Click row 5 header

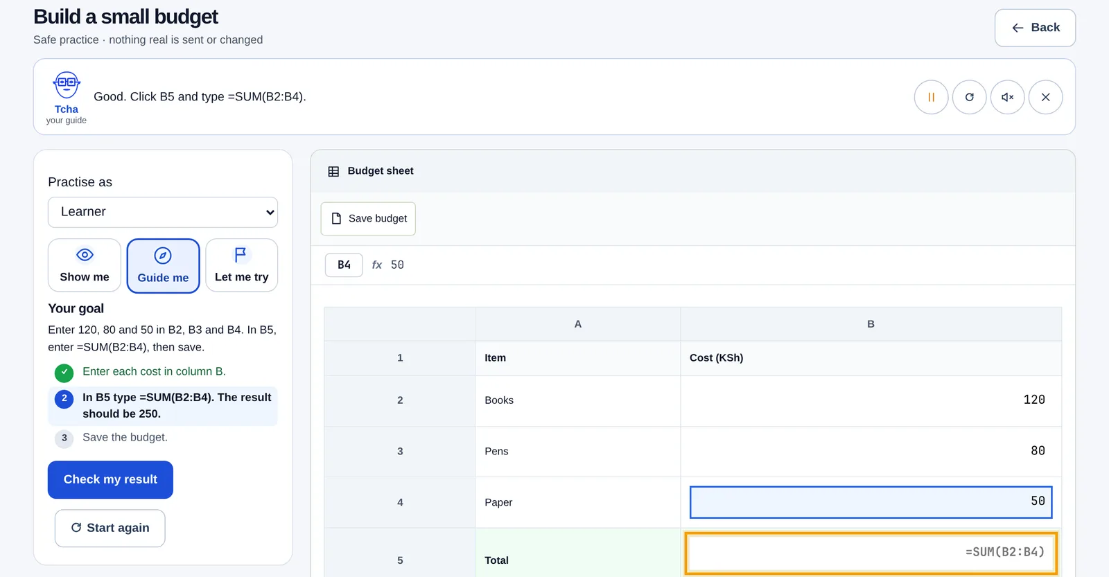pyautogui.click(x=400, y=553)
